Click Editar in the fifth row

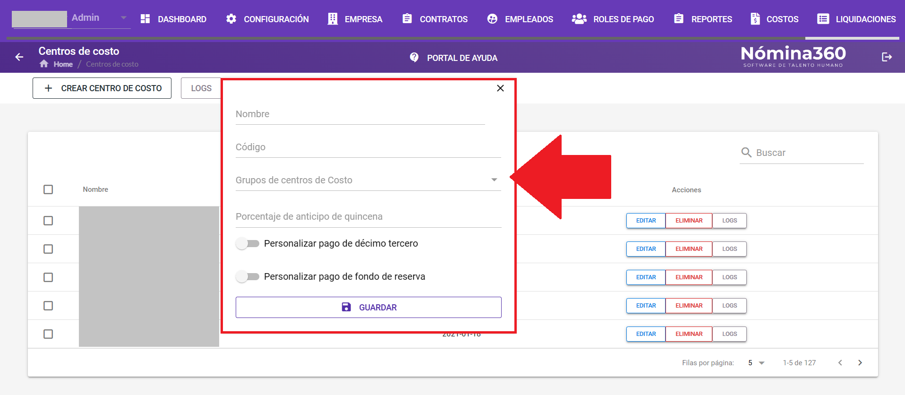click(x=646, y=334)
